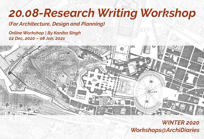204x139 pixels.
Task: Click 'Online Workshop | By Kanika Singh' line
Action: click(45, 33)
